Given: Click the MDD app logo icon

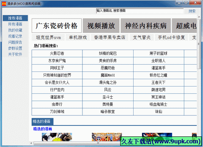Looking at the screenshot, I should click(x=4, y=4).
